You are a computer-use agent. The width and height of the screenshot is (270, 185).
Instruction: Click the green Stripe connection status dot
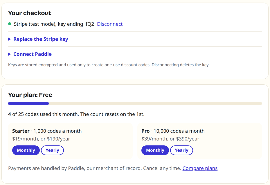tap(10, 24)
